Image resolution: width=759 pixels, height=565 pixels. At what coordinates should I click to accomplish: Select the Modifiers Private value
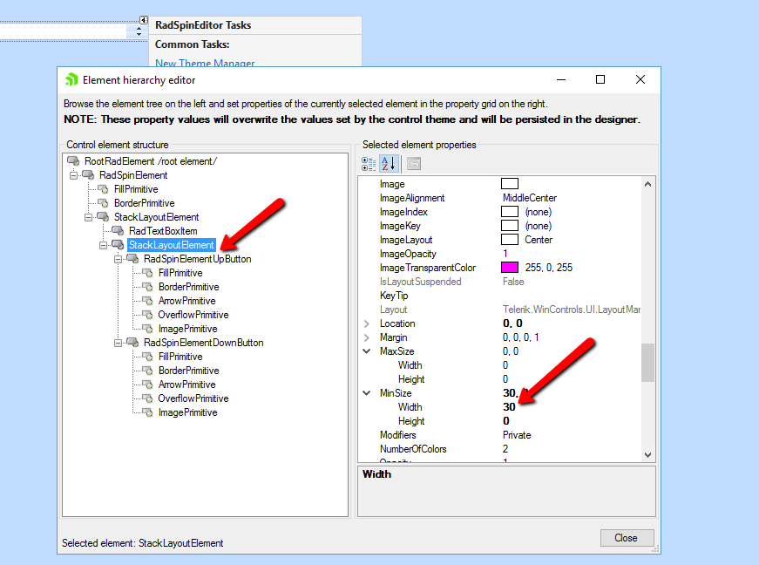point(517,435)
